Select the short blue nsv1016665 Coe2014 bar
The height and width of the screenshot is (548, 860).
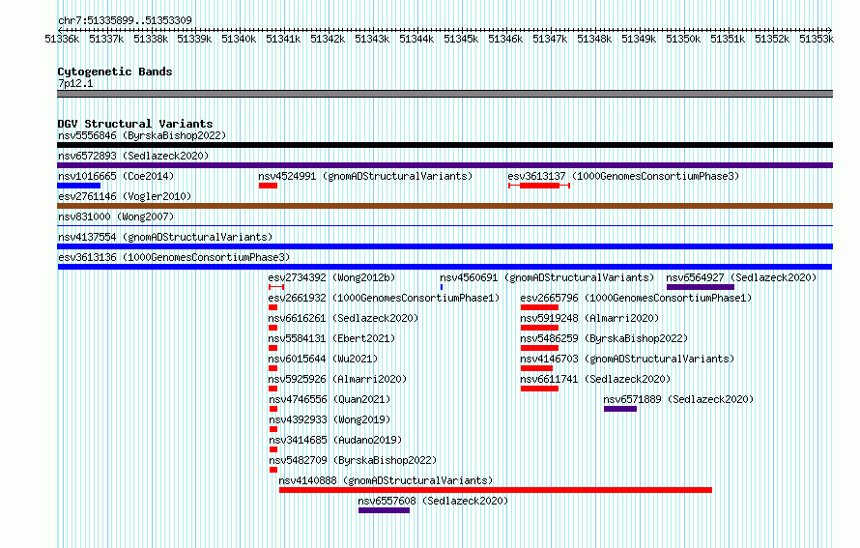pyautogui.click(x=79, y=186)
